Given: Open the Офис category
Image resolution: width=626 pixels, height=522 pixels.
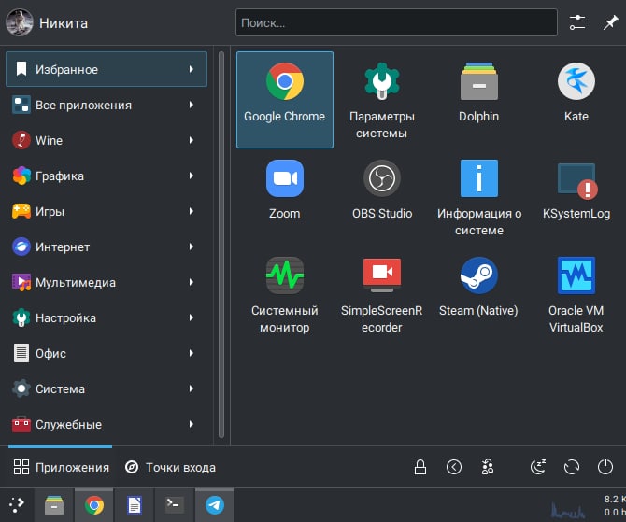Looking at the screenshot, I should coord(107,354).
